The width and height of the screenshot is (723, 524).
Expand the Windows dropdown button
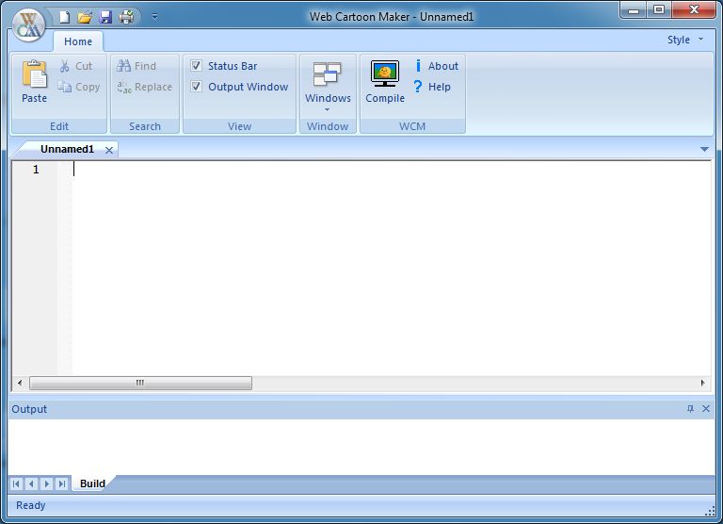click(x=328, y=87)
